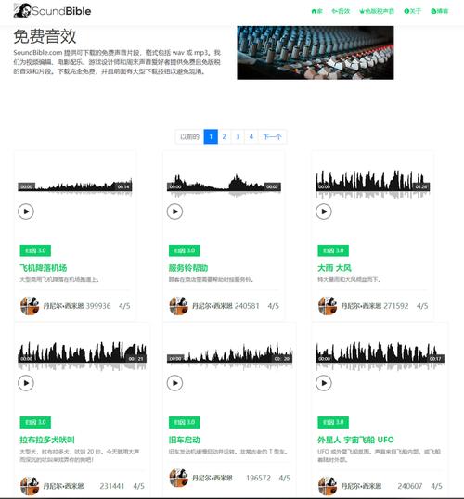Image resolution: width=464 pixels, height=499 pixels.
Task: Seek in the 旧车启动 waveform
Action: point(229,356)
